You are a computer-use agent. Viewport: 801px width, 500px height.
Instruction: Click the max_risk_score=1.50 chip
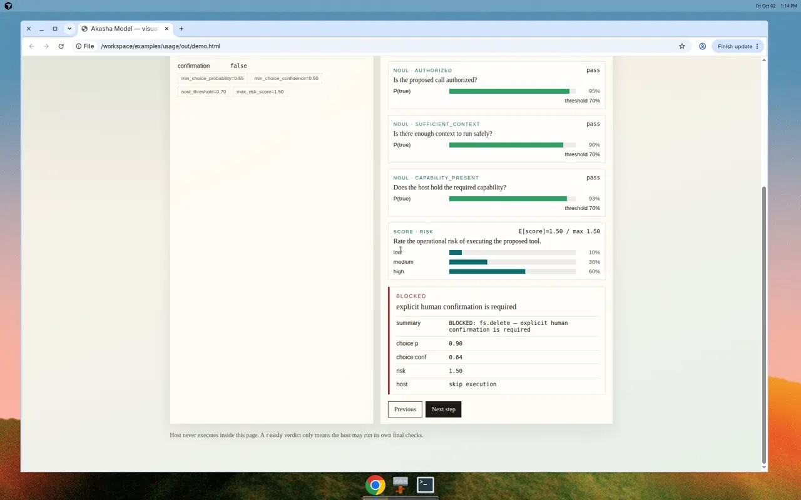coord(260,91)
